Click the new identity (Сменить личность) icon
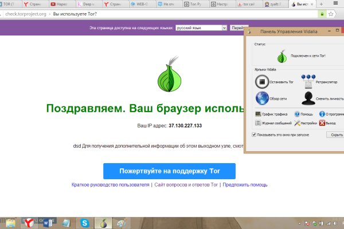Viewport: 344px width, 229px height. (x=309, y=98)
